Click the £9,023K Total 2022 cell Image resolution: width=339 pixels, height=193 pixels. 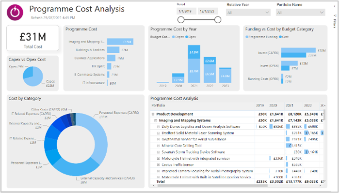point(311,181)
